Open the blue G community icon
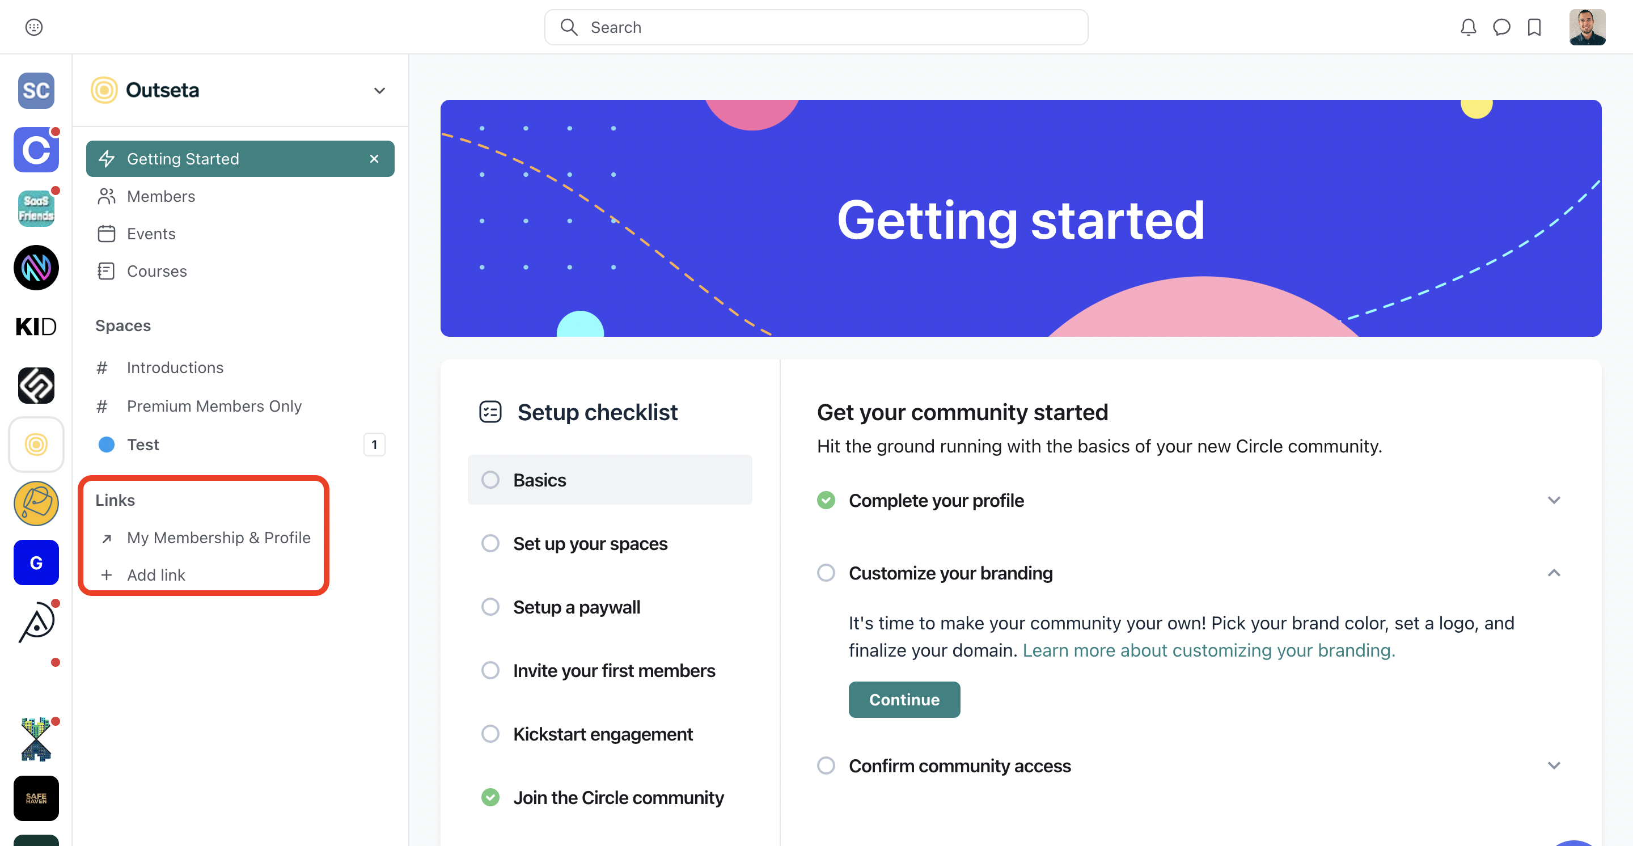1633x846 pixels. point(36,562)
